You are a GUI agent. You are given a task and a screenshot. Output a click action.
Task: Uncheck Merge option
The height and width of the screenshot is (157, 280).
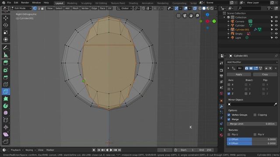pyautogui.click(x=229, y=119)
